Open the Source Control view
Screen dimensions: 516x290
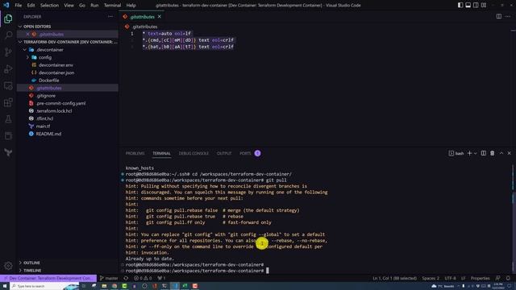(8, 52)
